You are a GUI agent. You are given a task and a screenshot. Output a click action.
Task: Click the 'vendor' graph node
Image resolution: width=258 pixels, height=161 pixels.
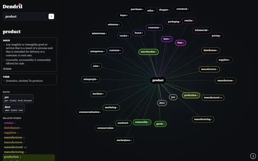(124, 36)
